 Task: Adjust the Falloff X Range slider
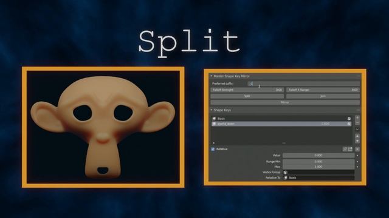(x=323, y=90)
